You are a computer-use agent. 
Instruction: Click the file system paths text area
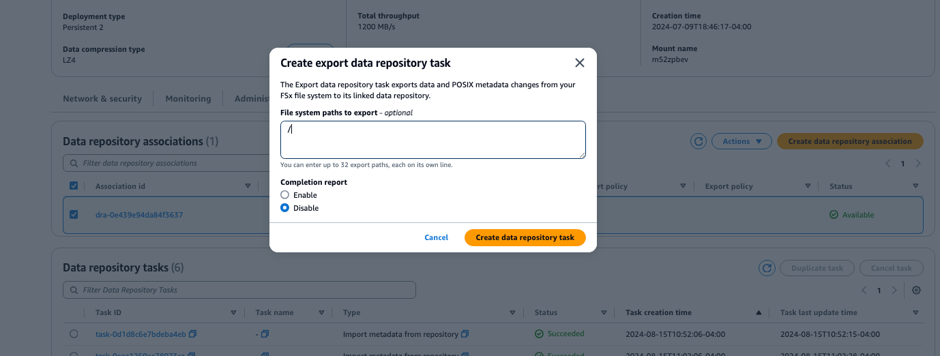click(432, 140)
